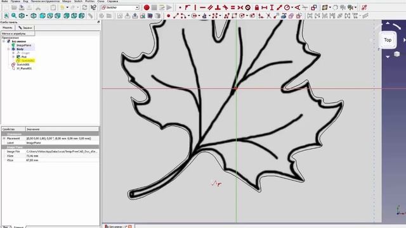Viewport: 406px width, 228px height.
Task: Apply the vertical constraint tool
Action: [x=195, y=8]
